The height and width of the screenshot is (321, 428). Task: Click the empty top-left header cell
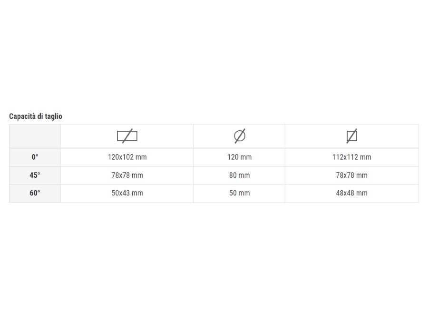coord(35,136)
